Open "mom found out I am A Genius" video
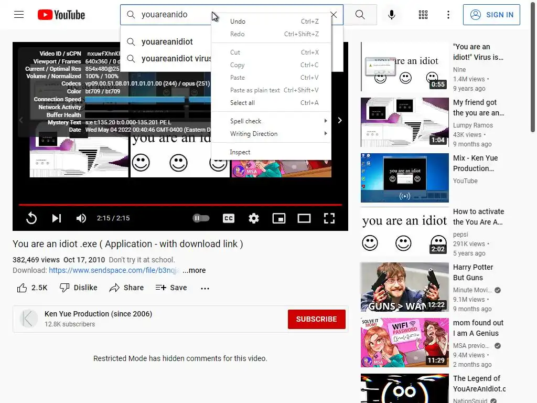Image resolution: width=537 pixels, height=403 pixels. click(478, 328)
